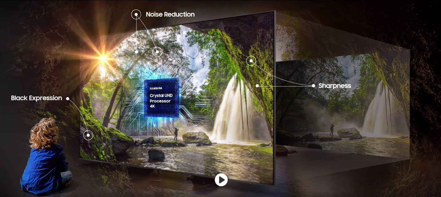Click the dot next to Black Expression text
The height and width of the screenshot is (197, 441).
coord(68,98)
